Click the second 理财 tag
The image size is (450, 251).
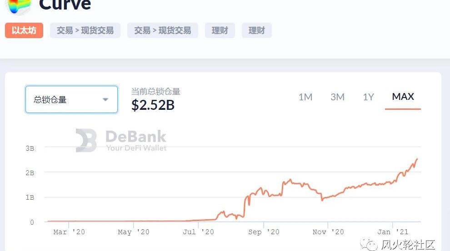tap(257, 30)
